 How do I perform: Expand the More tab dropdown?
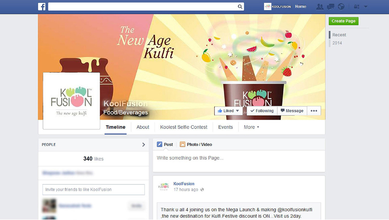[x=251, y=127]
